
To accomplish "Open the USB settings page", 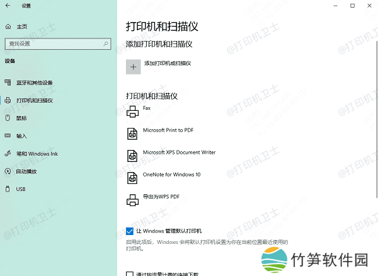I will tap(21, 189).
